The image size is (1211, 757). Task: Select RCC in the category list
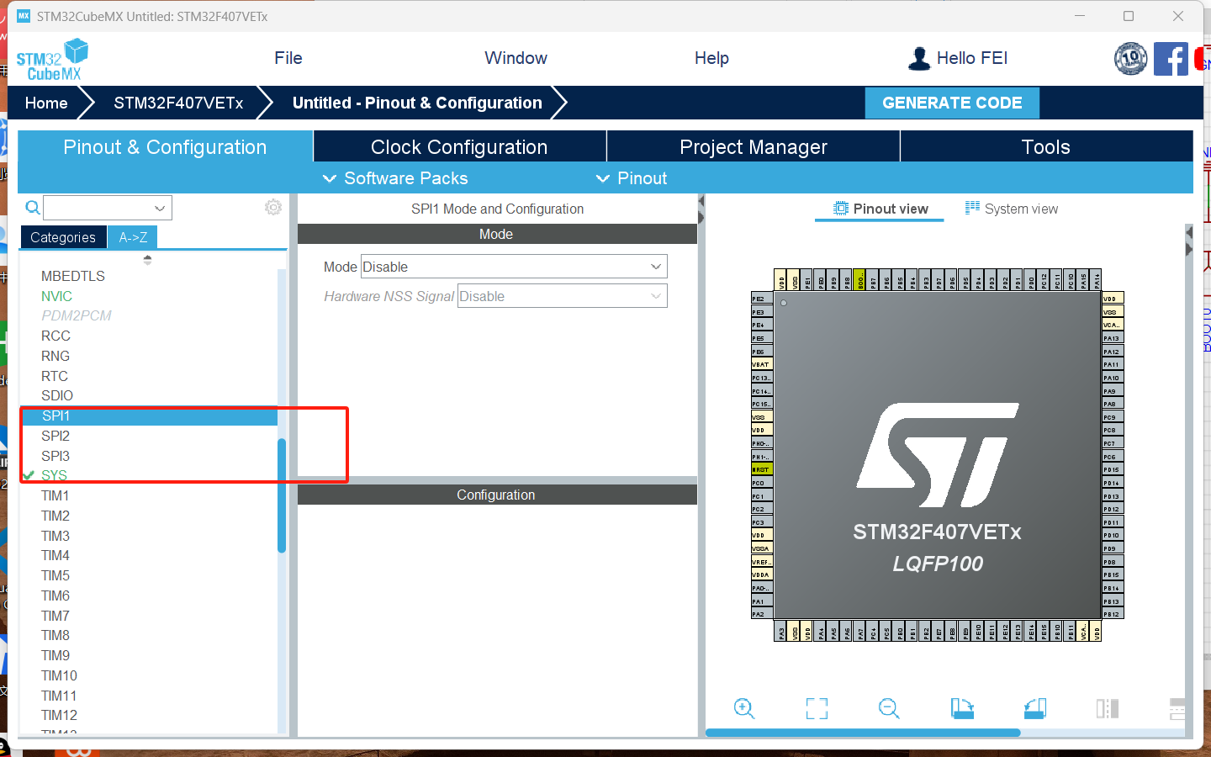coord(56,336)
